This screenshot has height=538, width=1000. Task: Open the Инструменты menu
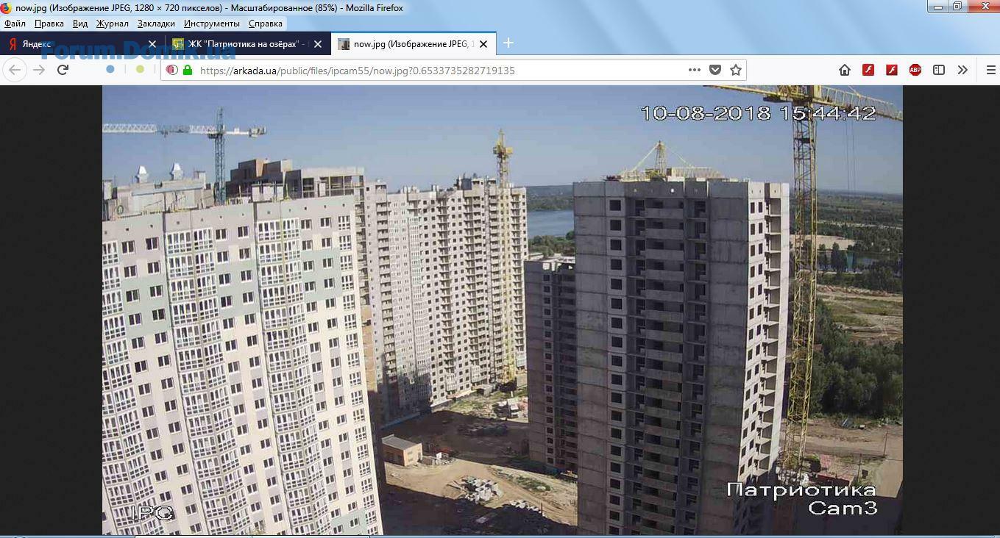tap(212, 24)
